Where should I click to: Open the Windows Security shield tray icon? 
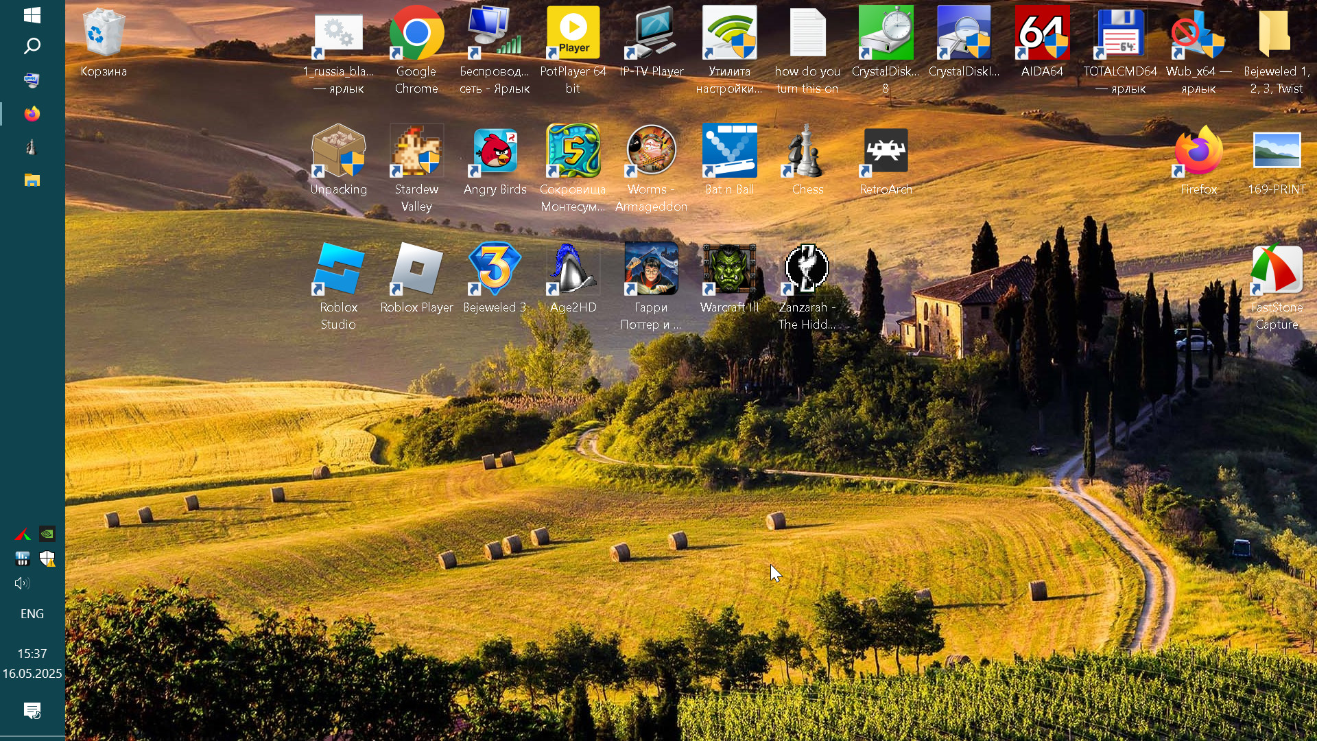[47, 560]
